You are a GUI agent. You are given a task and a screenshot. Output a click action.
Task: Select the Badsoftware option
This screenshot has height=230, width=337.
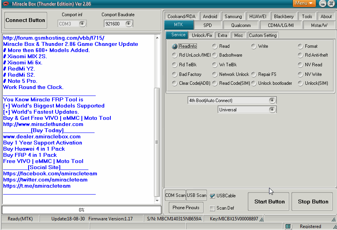click(x=215, y=55)
